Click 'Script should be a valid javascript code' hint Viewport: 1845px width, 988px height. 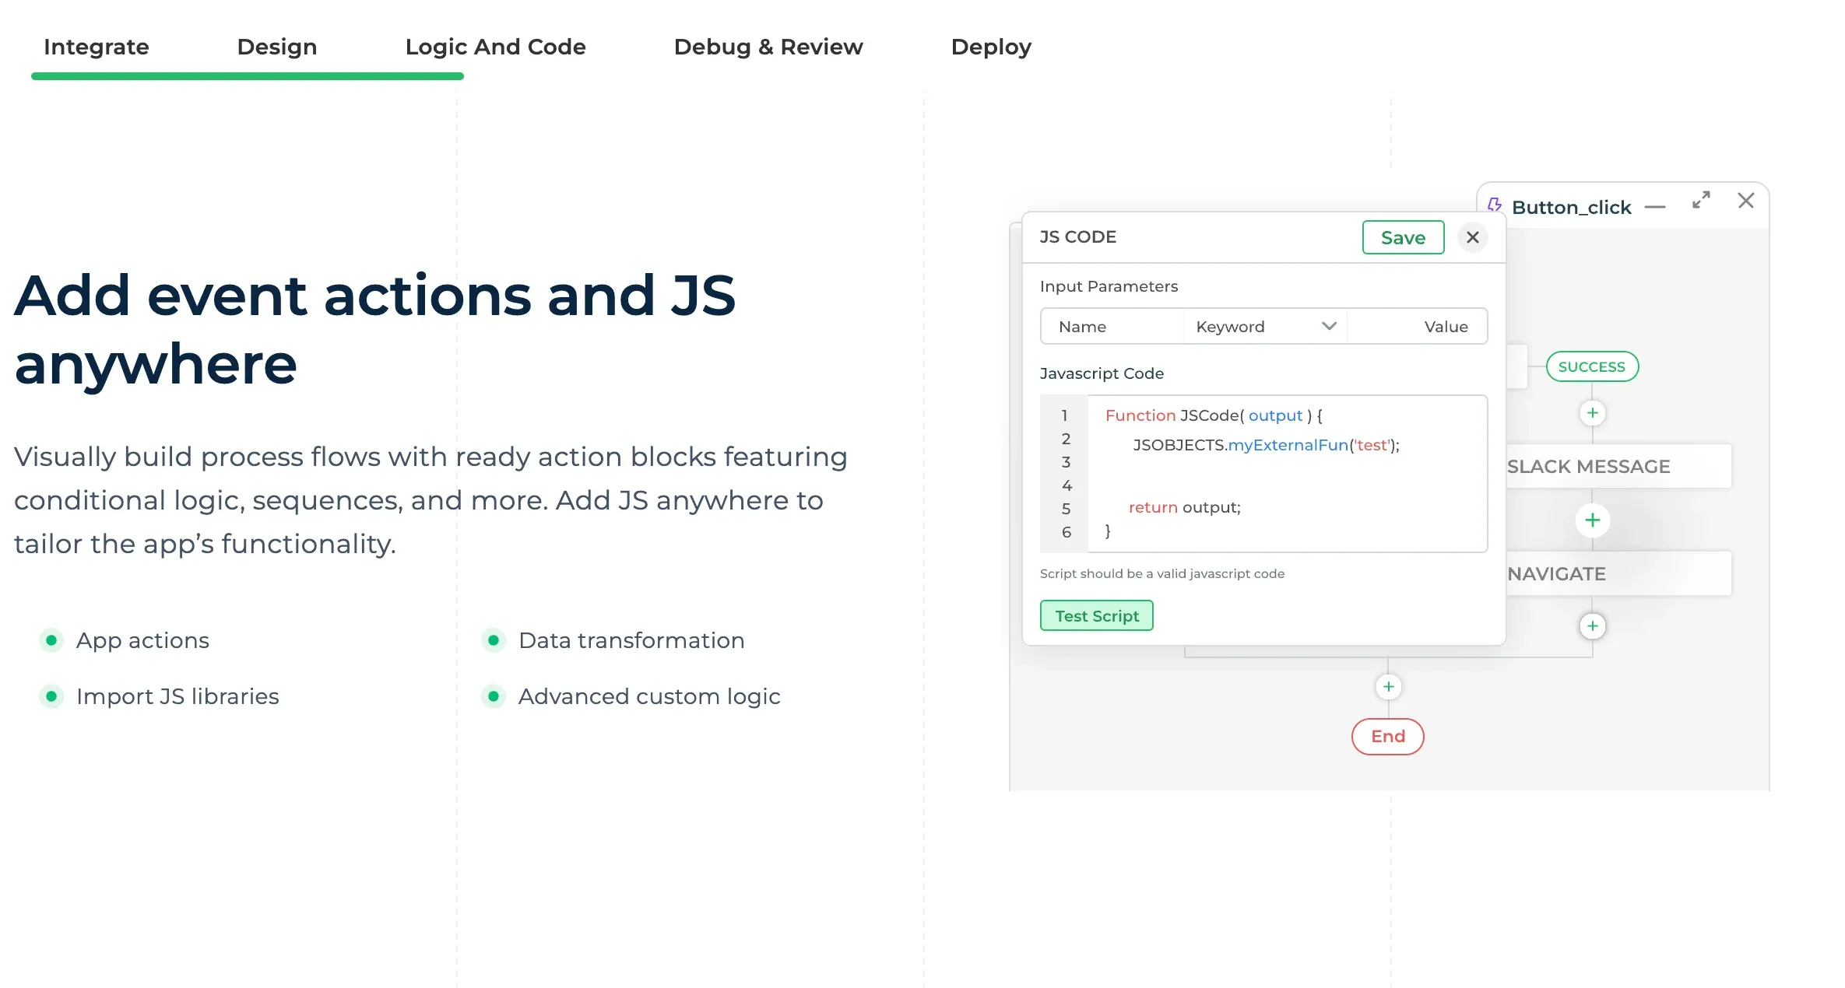point(1162,573)
